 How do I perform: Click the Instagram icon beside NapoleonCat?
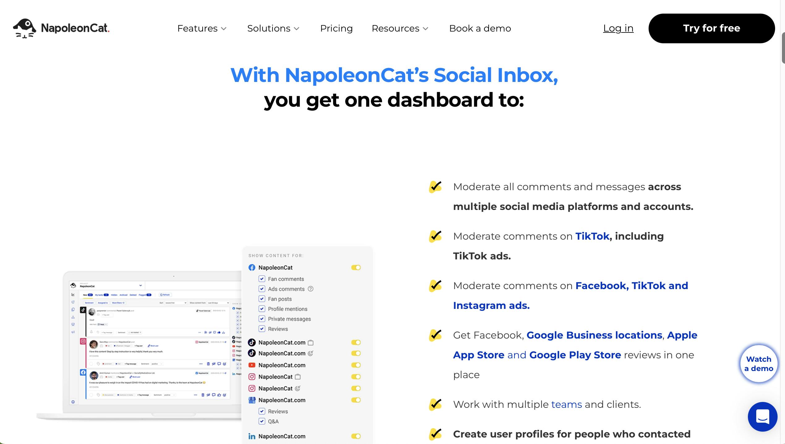click(x=251, y=377)
